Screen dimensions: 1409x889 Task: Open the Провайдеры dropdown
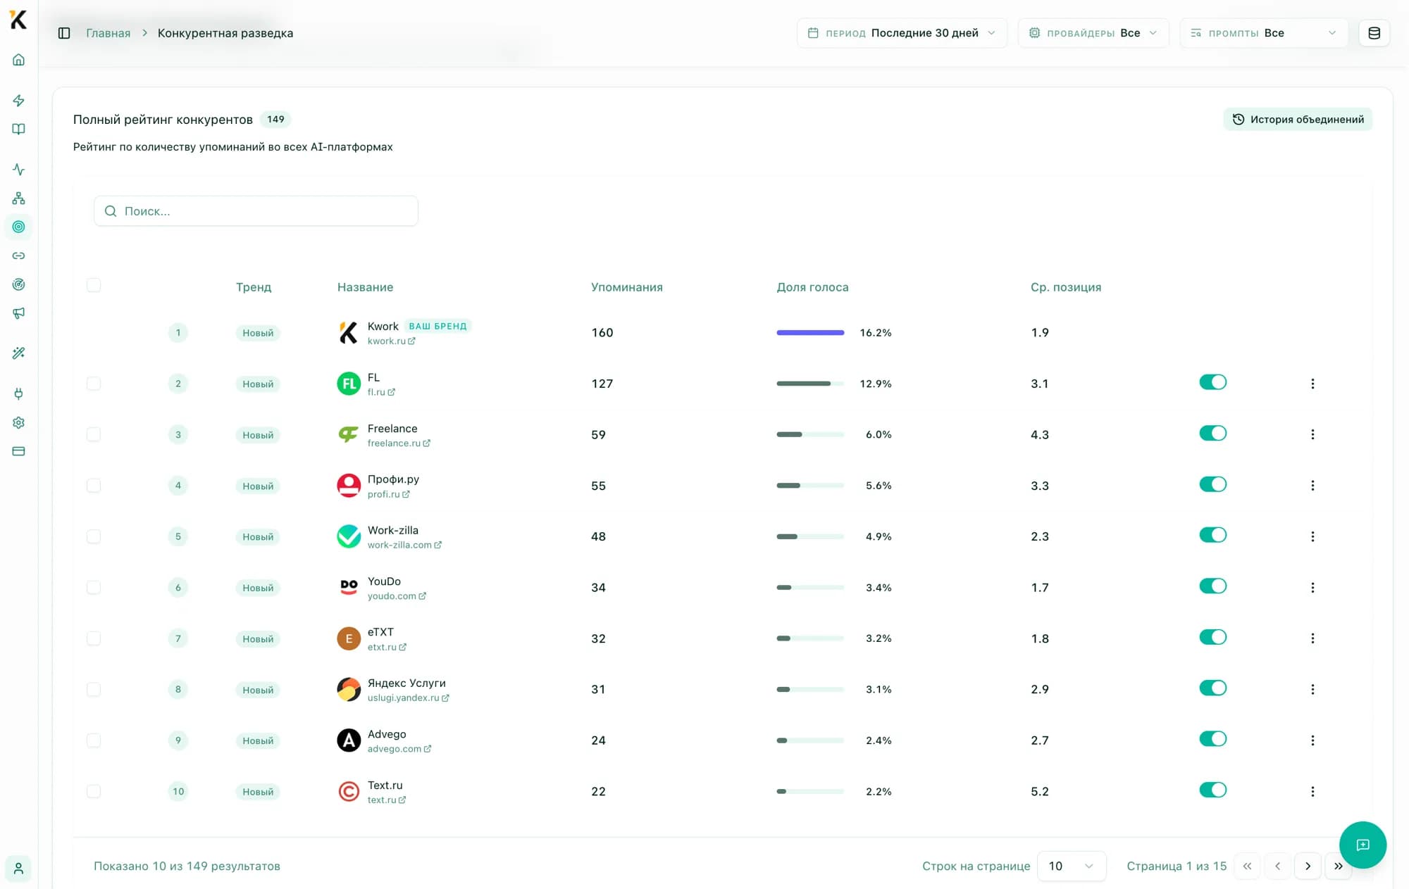click(x=1093, y=33)
